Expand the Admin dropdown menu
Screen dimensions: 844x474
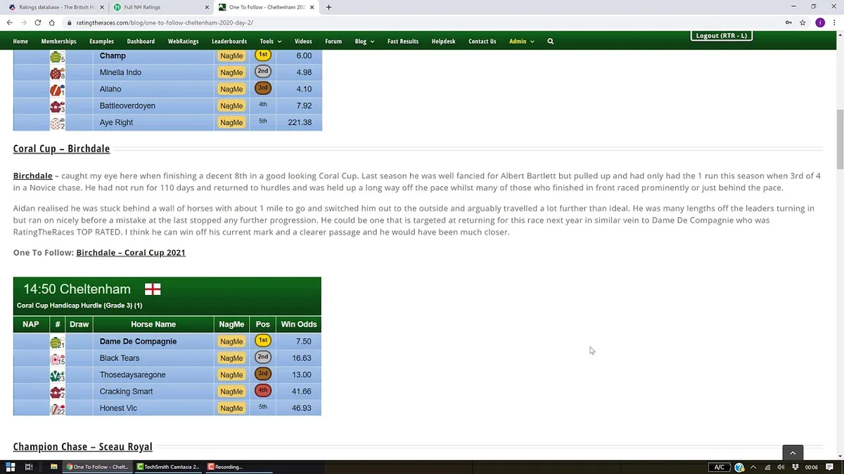coord(522,41)
